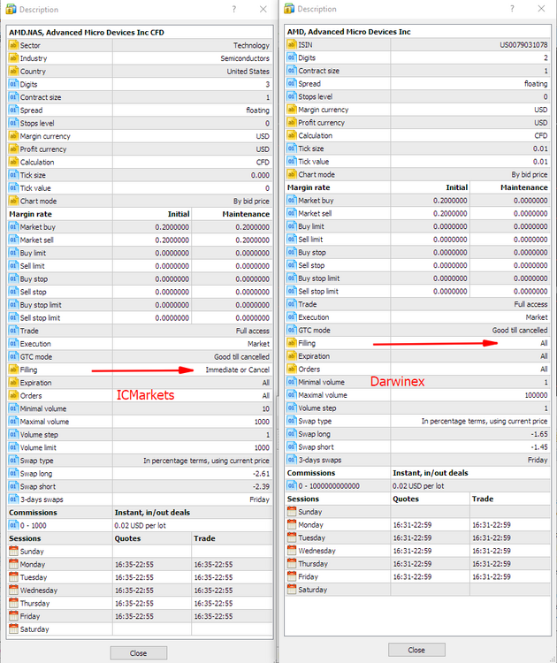Image resolution: width=557 pixels, height=663 pixels.
Task: Select Digits value 2 in right window
Action: pos(546,57)
